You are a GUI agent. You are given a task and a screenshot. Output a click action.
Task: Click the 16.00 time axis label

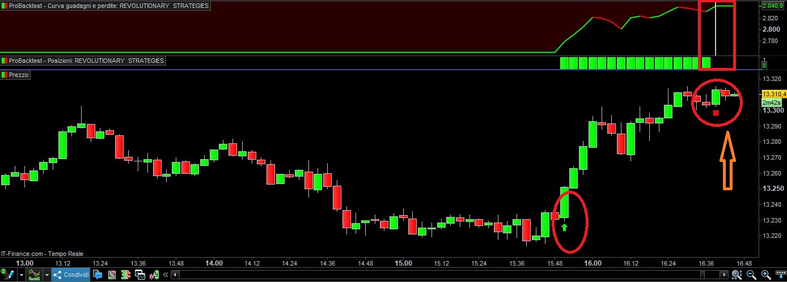593,263
